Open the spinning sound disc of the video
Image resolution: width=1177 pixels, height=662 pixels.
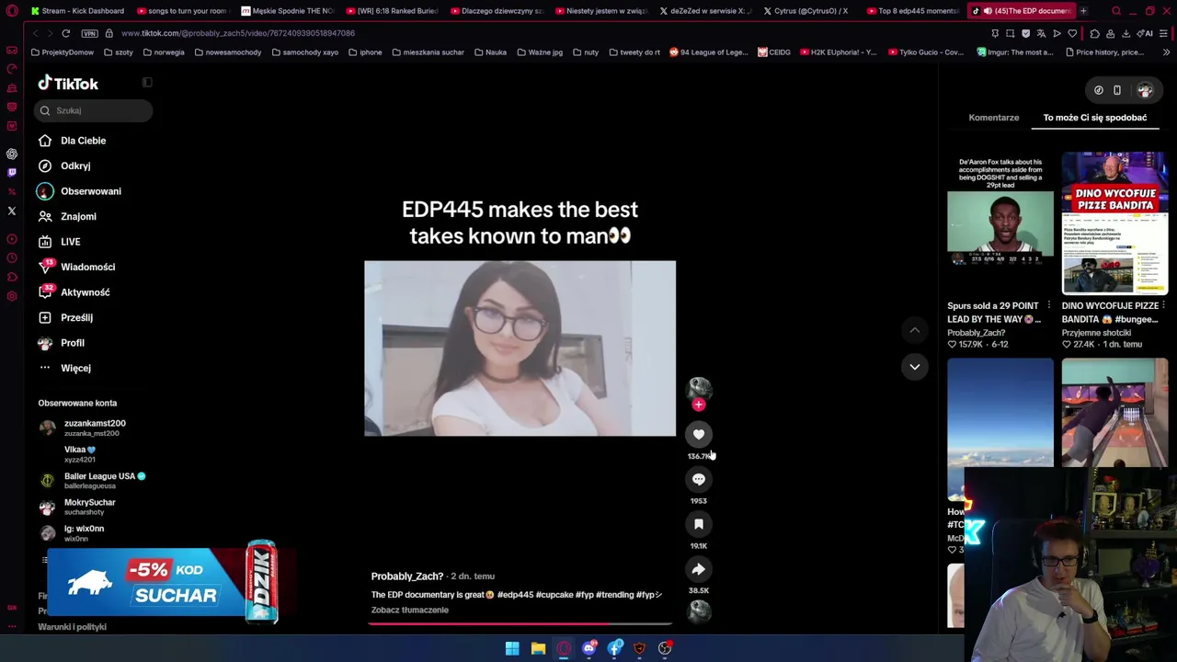pos(699,611)
